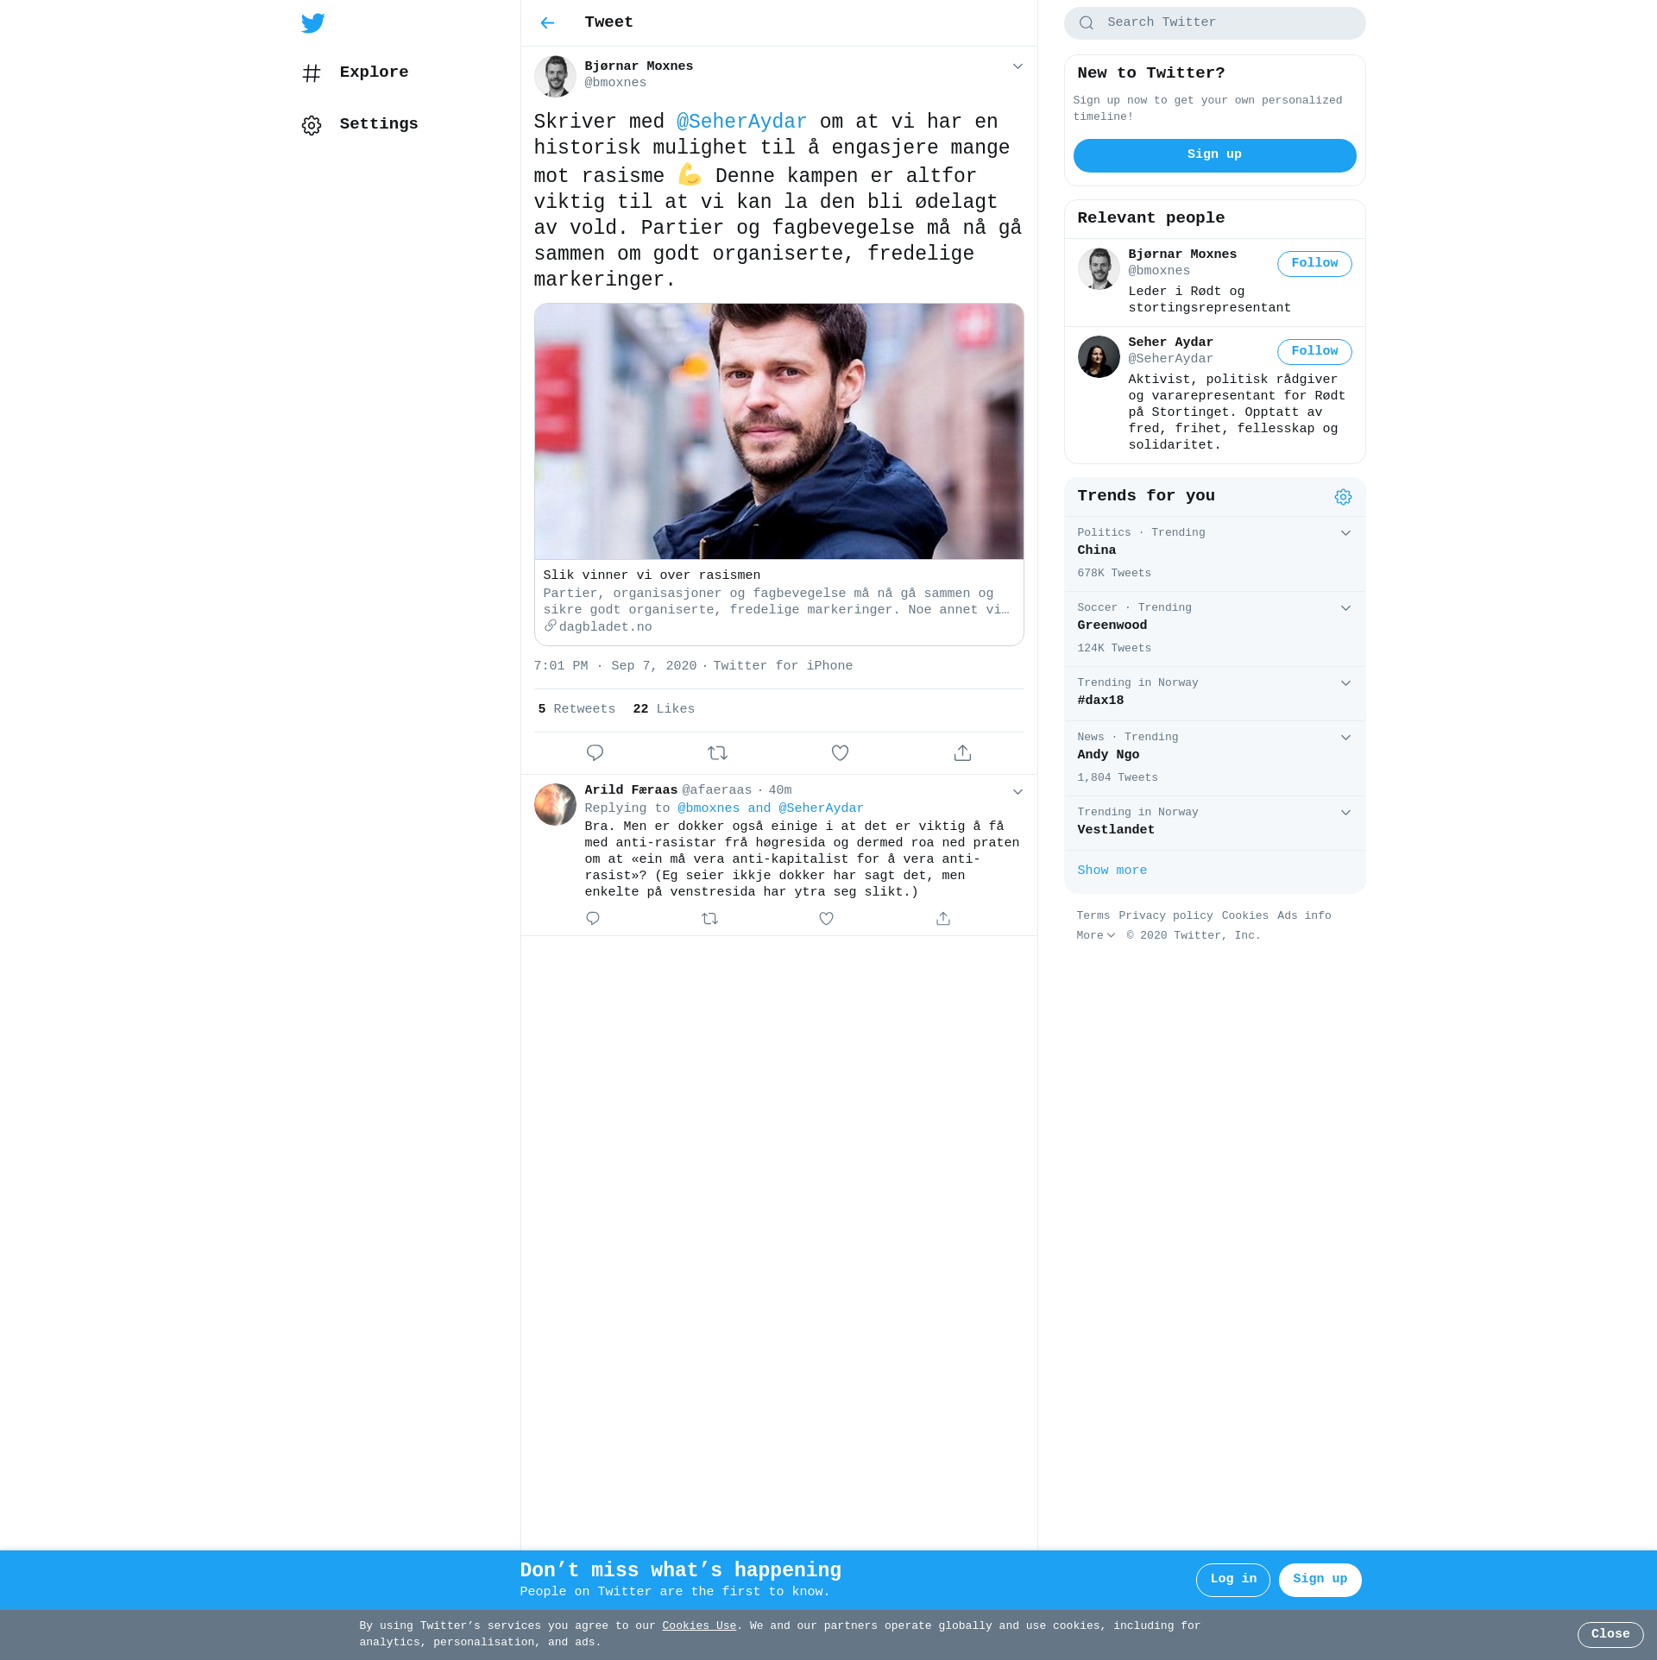This screenshot has width=1657, height=1660.
Task: Open the Cookies Use link
Action: (x=699, y=1626)
